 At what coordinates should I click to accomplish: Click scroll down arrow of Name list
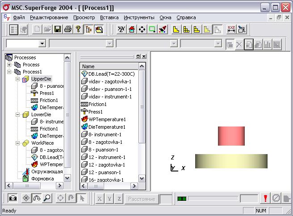tap(142, 178)
